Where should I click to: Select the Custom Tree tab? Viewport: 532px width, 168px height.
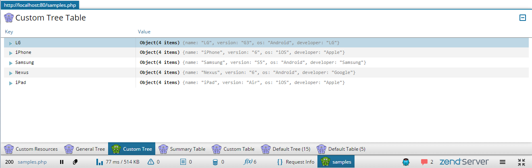[132, 149]
